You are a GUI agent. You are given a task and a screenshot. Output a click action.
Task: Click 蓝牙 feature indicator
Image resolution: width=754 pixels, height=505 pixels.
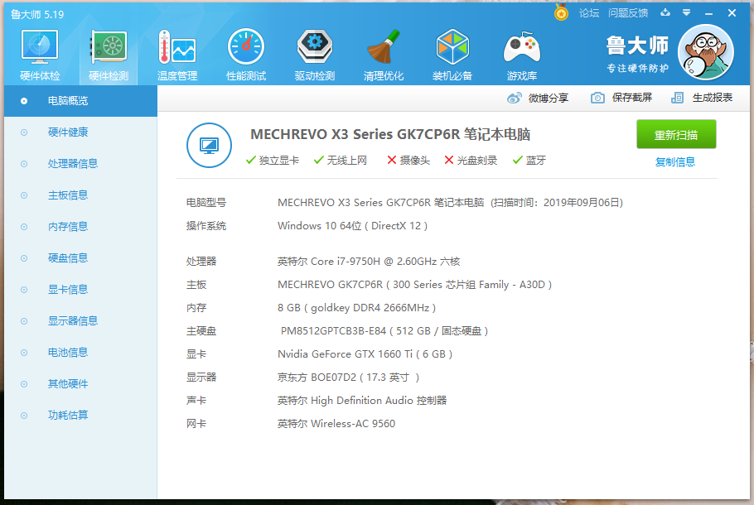529,161
